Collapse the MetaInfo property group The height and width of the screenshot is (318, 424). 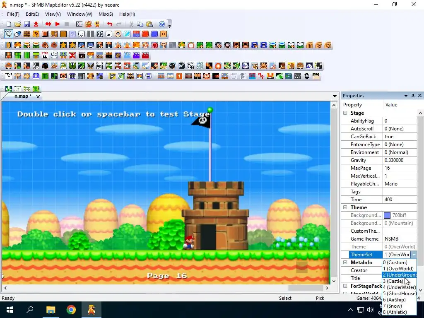(x=345, y=262)
